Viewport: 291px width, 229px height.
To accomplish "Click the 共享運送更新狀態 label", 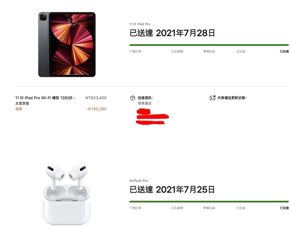I will (232, 98).
